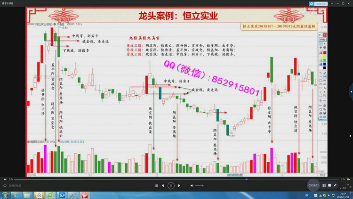353x199 pixels.
Task: Click the stop button in player controls
Action: click(157, 185)
